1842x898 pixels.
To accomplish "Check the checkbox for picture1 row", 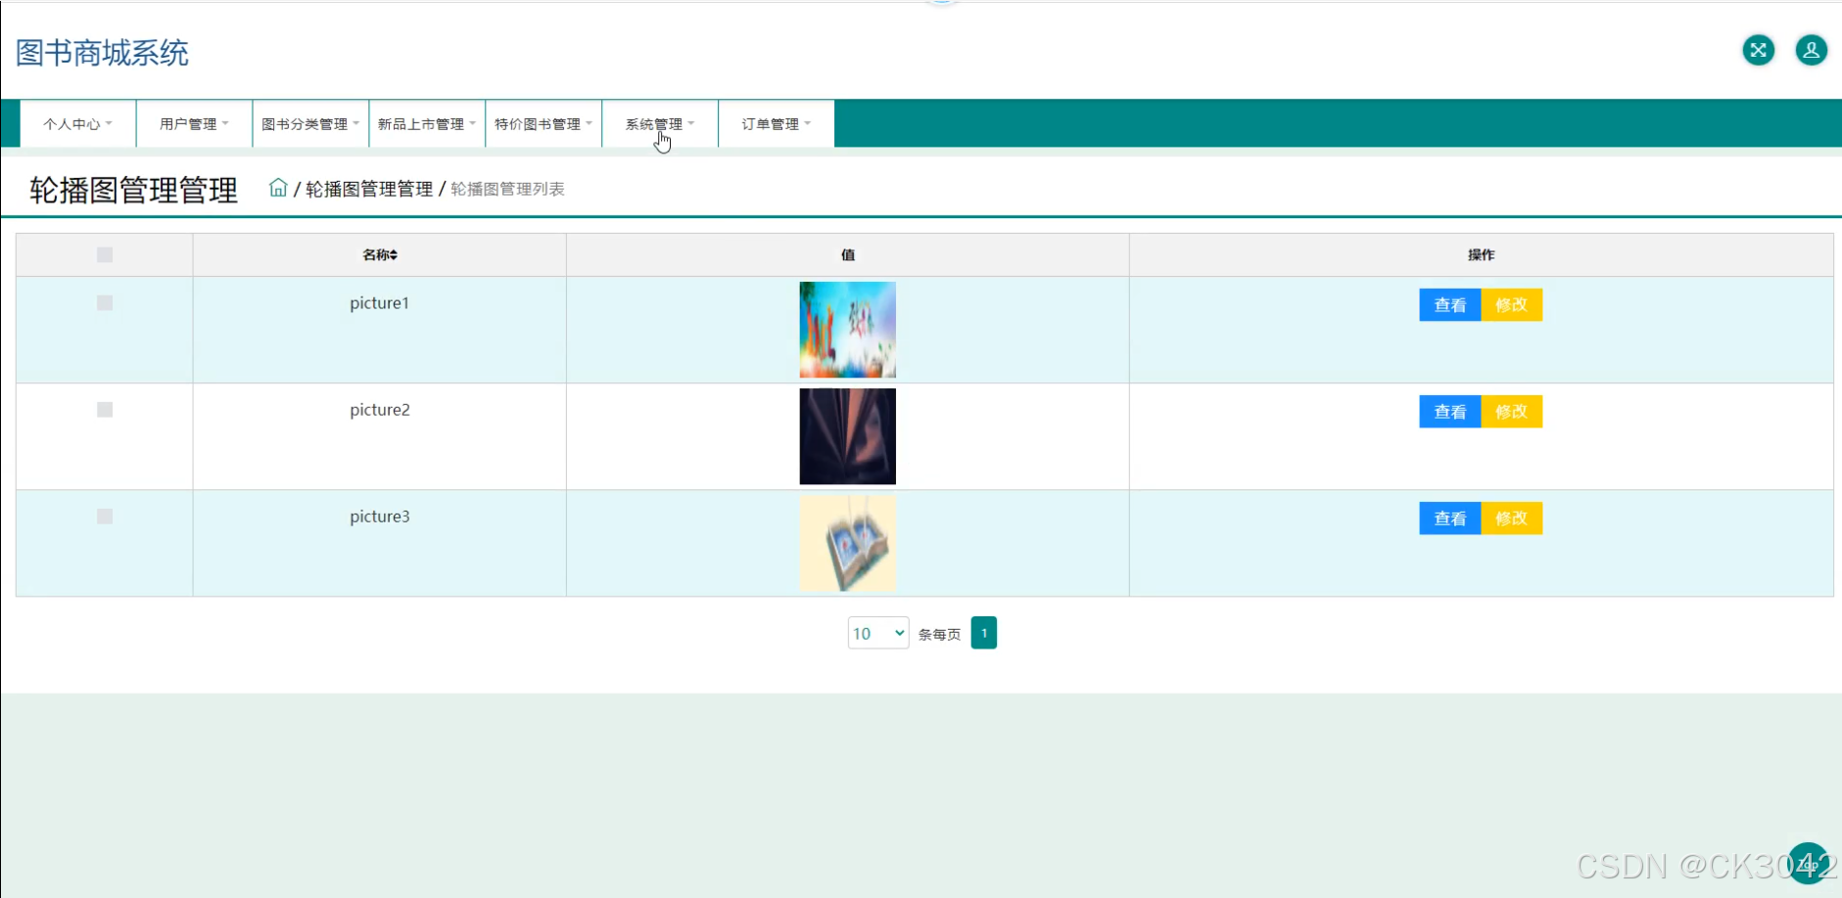I will point(105,303).
